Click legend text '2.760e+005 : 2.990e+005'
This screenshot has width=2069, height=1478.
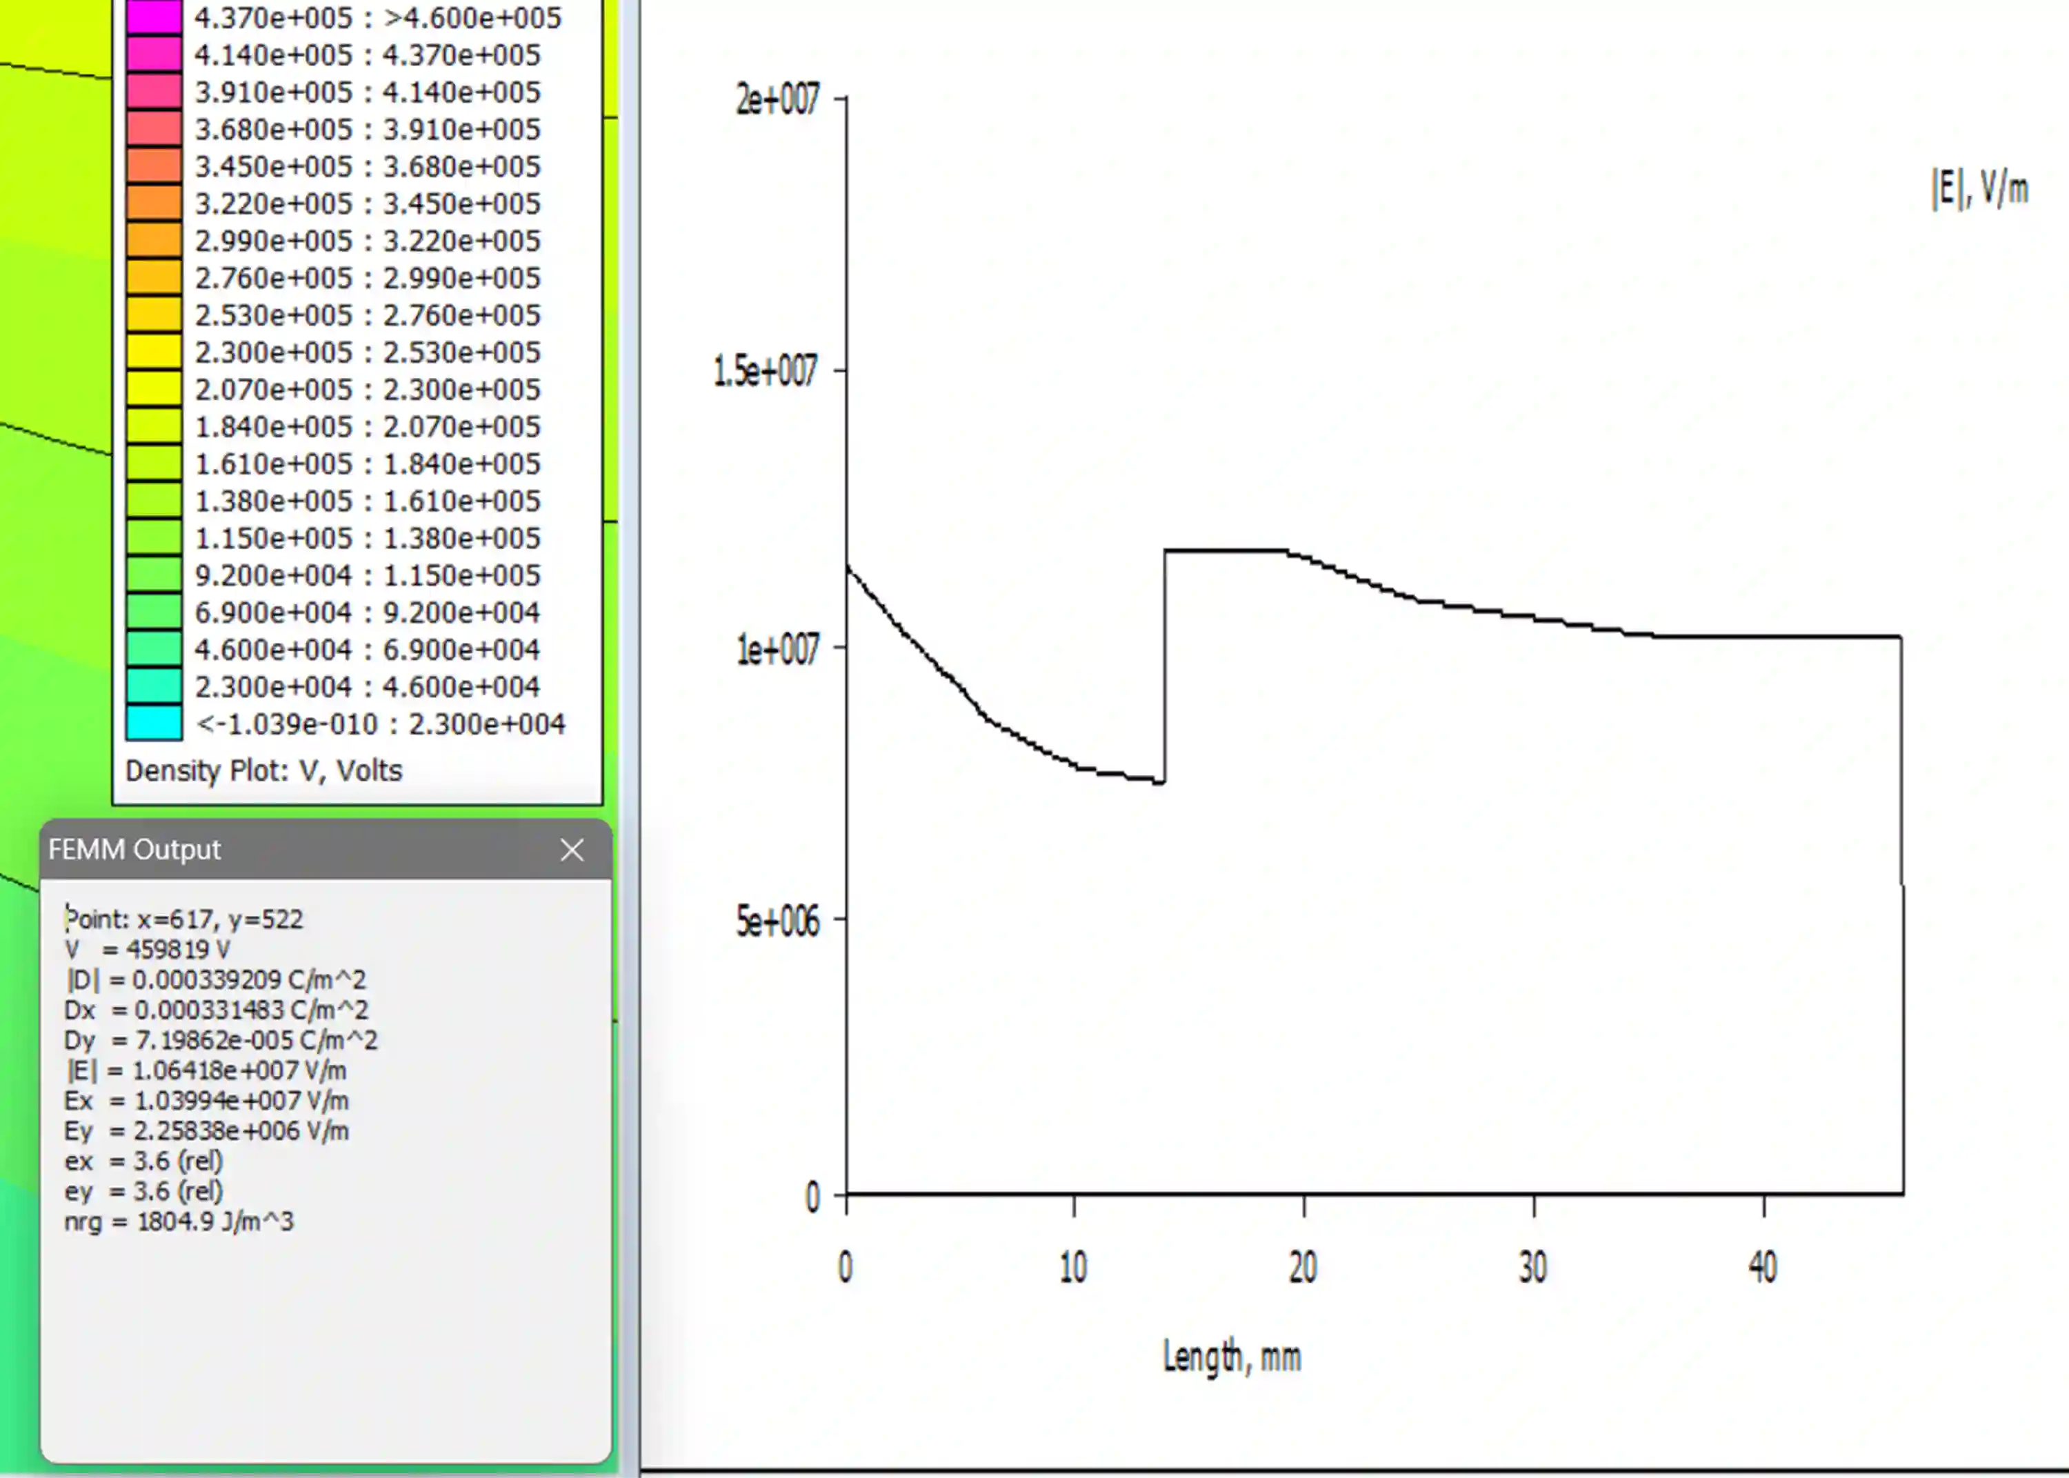click(x=368, y=277)
